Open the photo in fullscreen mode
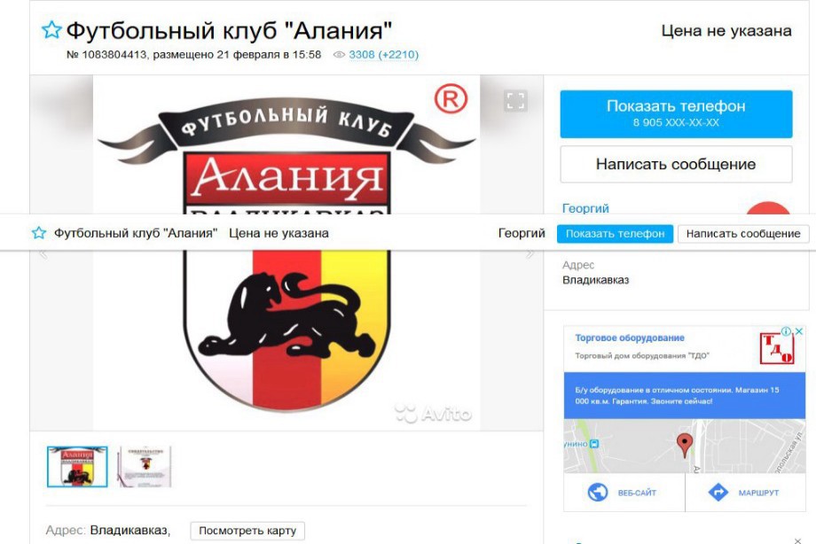The height and width of the screenshot is (544, 816). [515, 101]
